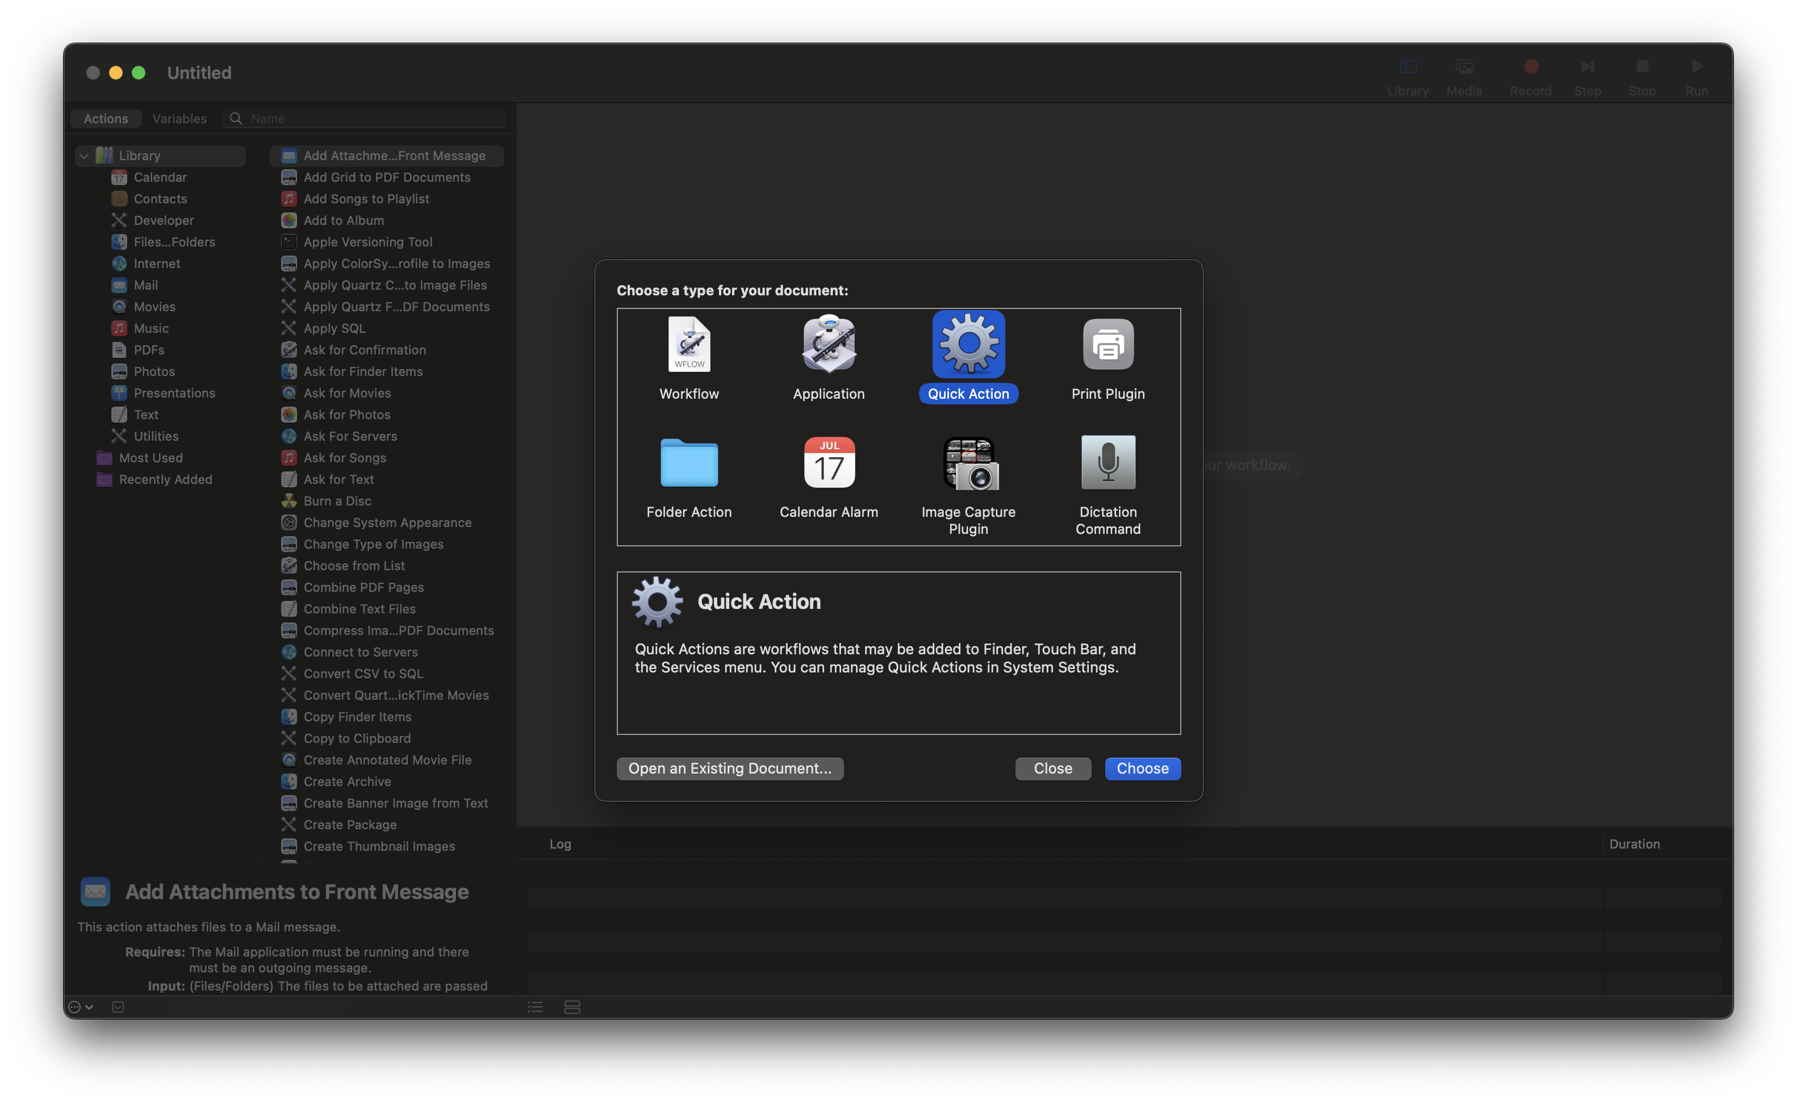Select Ask for Finder Items action
Viewport: 1797px width, 1103px height.
tap(362, 371)
